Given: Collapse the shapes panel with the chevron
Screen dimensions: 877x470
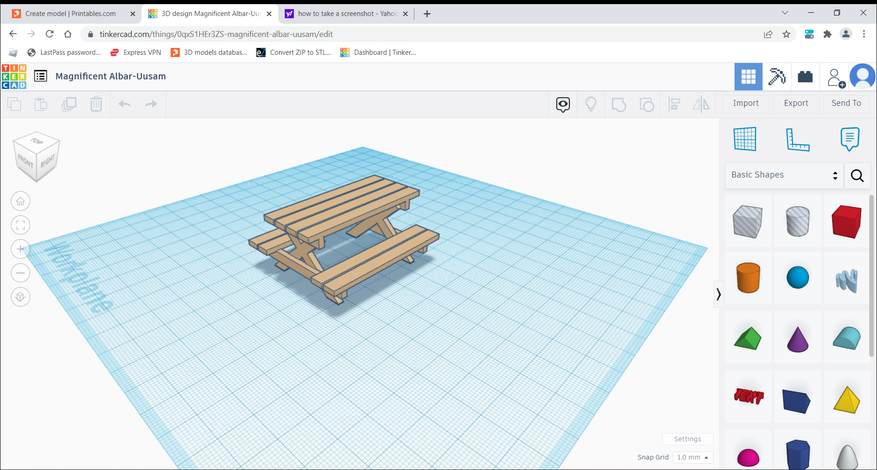Looking at the screenshot, I should point(719,294).
